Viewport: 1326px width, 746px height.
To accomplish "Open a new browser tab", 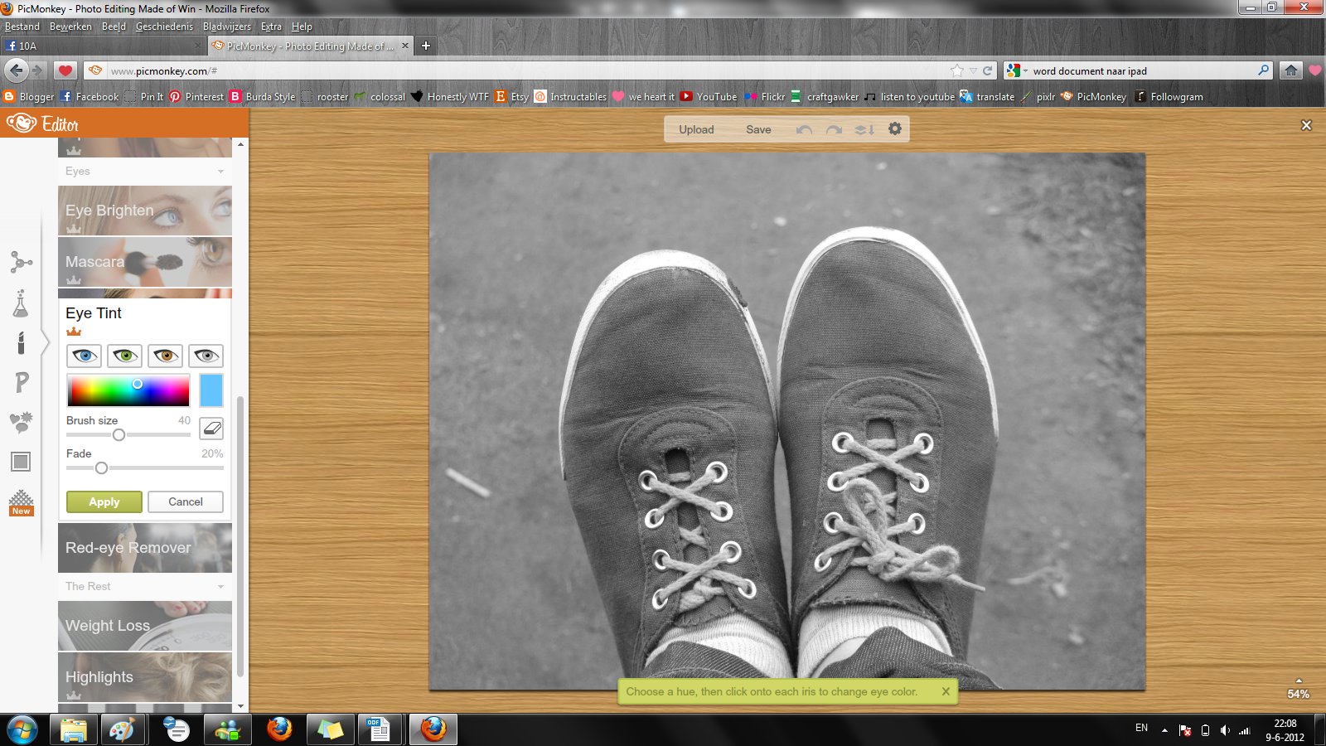I will tap(426, 46).
